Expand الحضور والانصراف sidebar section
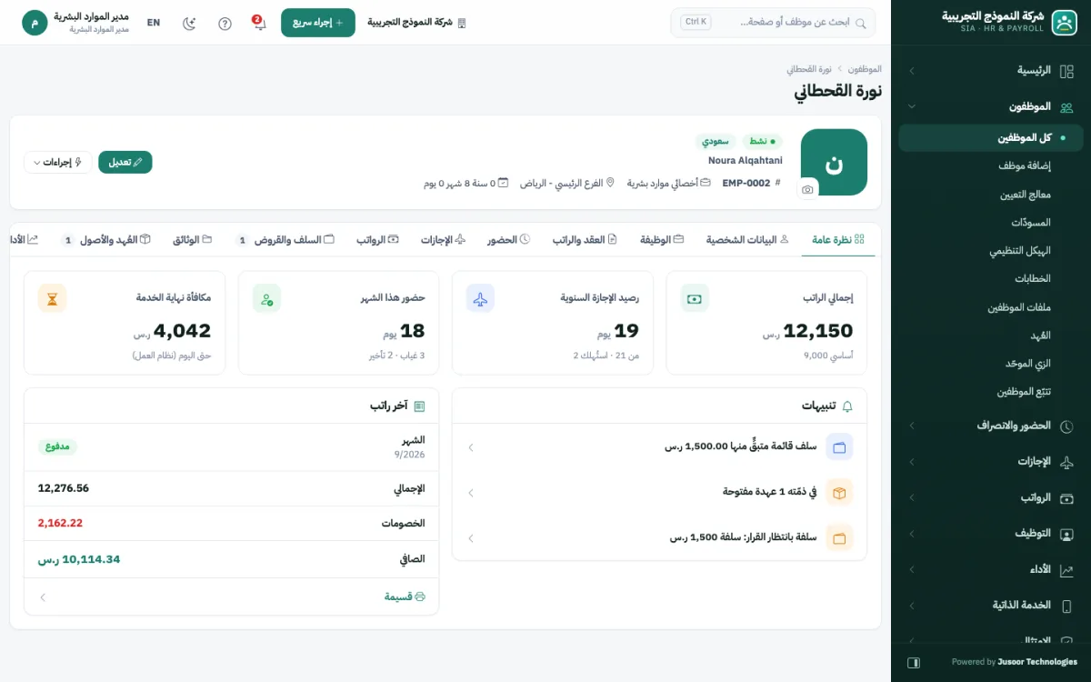Viewport: 1091px width, 682px height. pos(991,426)
